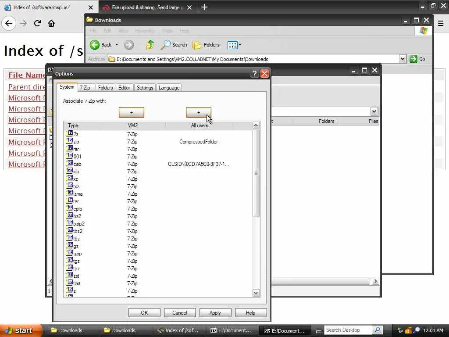Click the plus button above VM2 column
This screenshot has width=449, height=337.
(x=132, y=112)
